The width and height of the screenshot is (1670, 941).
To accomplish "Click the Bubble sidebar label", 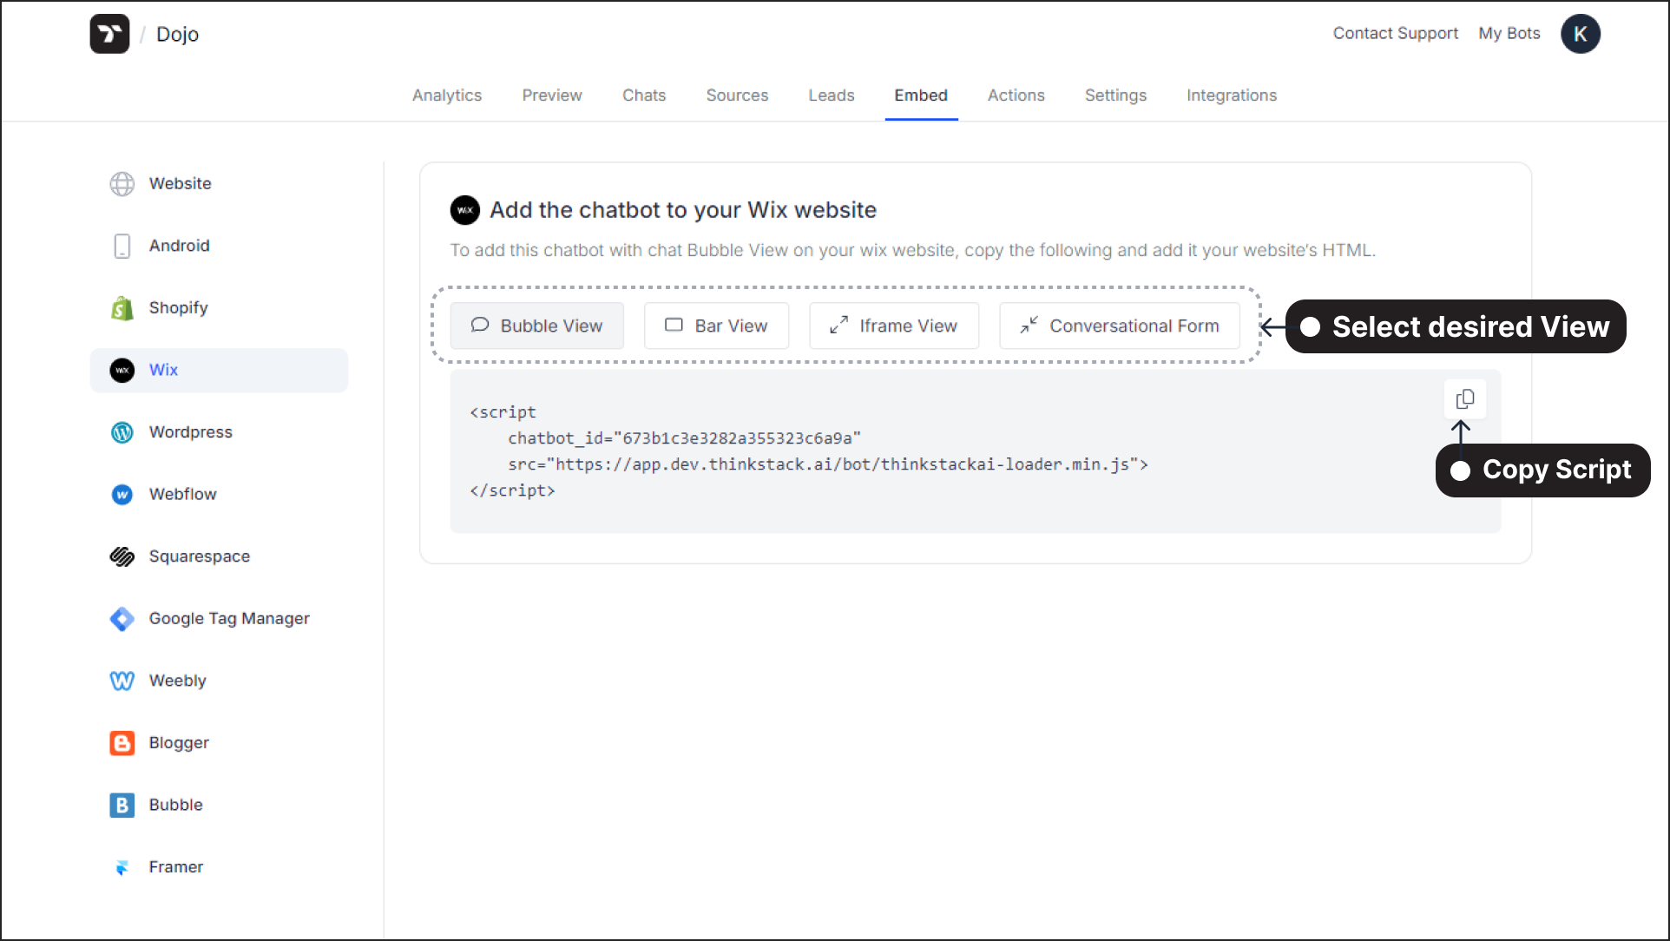I will [x=176, y=806].
